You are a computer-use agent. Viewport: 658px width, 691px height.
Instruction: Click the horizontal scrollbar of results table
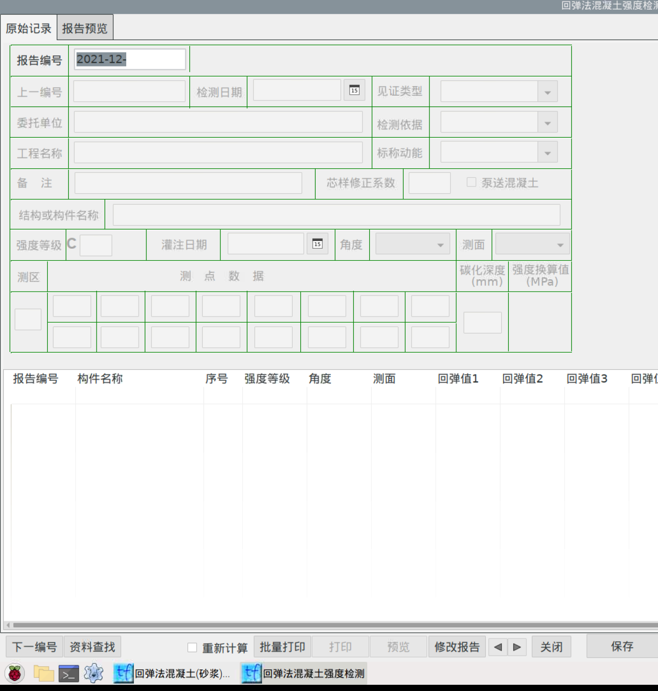335,625
